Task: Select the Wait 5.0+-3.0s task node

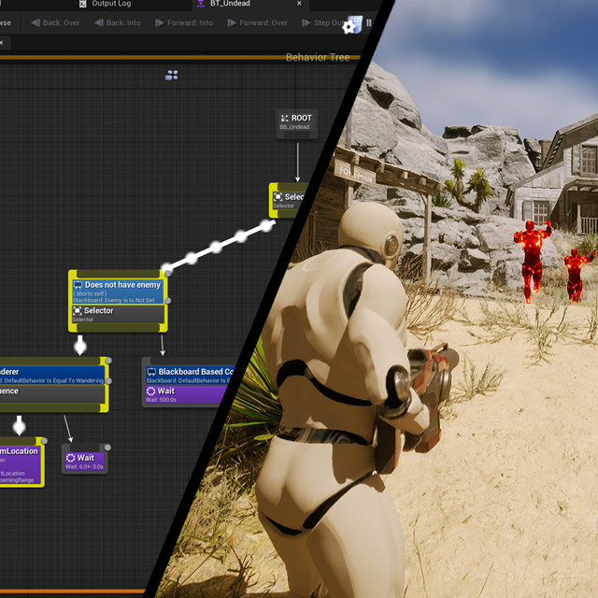Action: click(84, 461)
